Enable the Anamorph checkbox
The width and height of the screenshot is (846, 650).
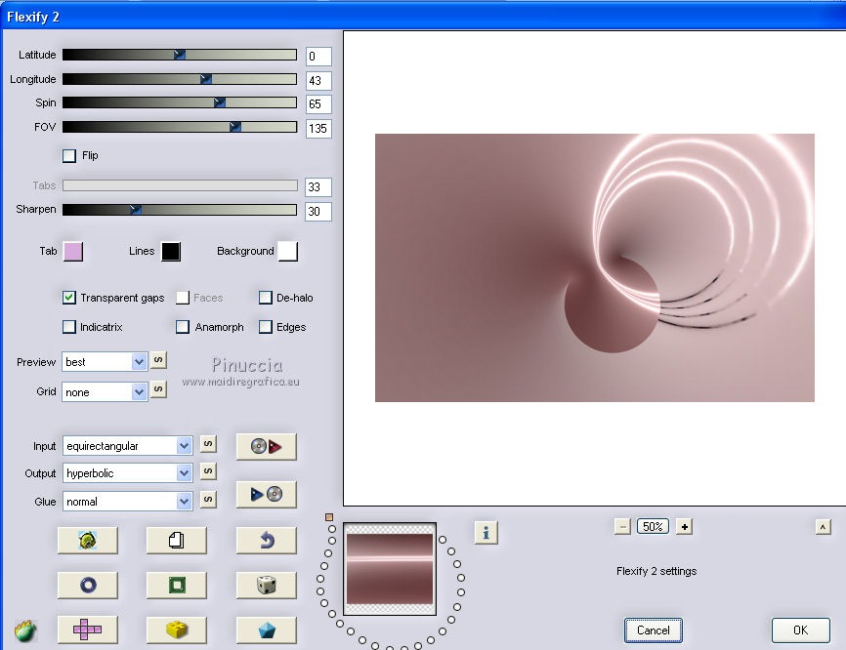(183, 327)
